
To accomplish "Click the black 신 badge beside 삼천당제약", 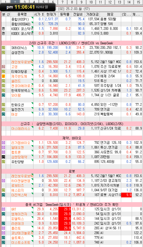I will [x=3, y=157].
